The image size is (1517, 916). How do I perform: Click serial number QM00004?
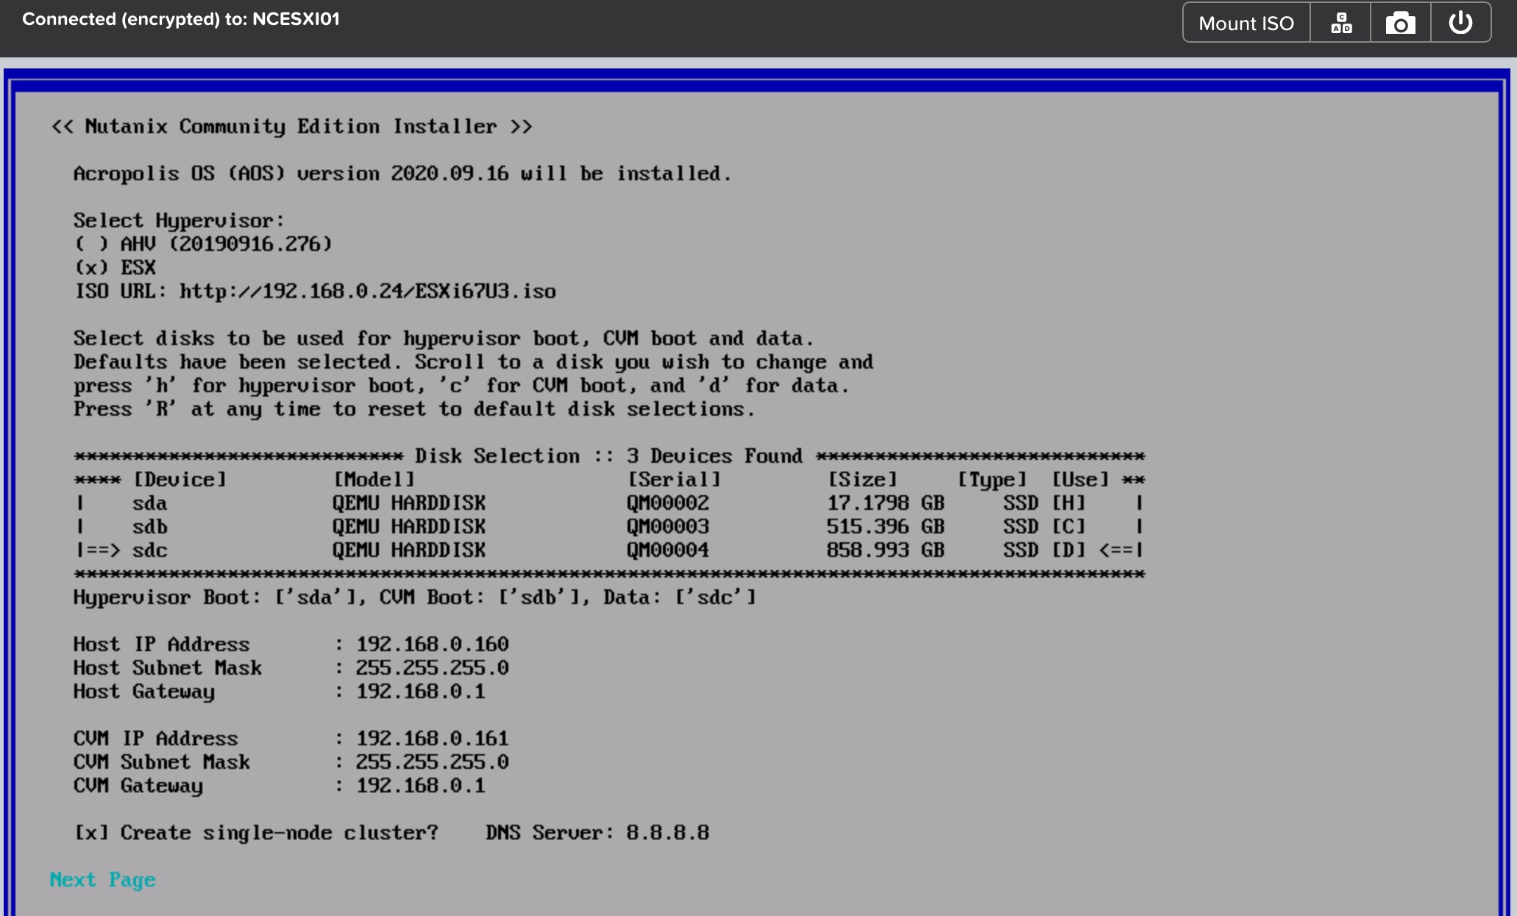tap(668, 550)
